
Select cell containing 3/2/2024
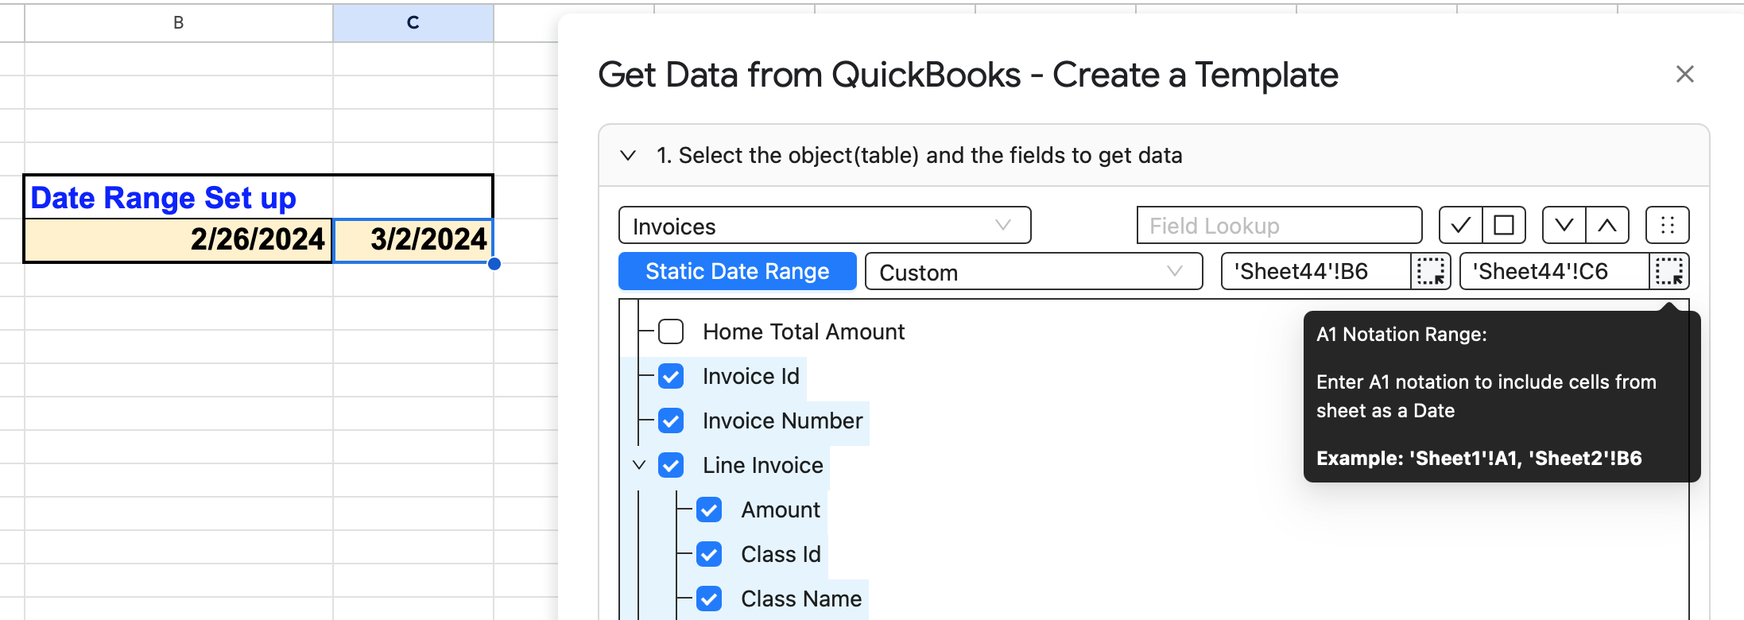(x=413, y=240)
